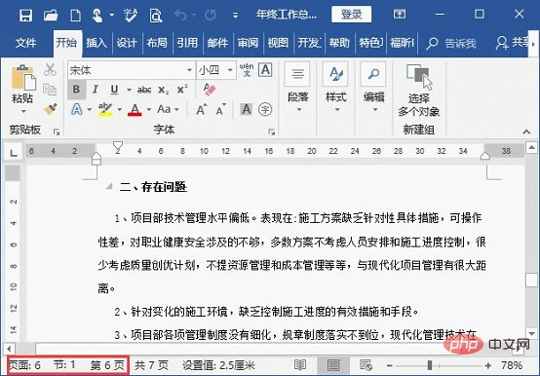Apply superscript formatting

coord(182,90)
